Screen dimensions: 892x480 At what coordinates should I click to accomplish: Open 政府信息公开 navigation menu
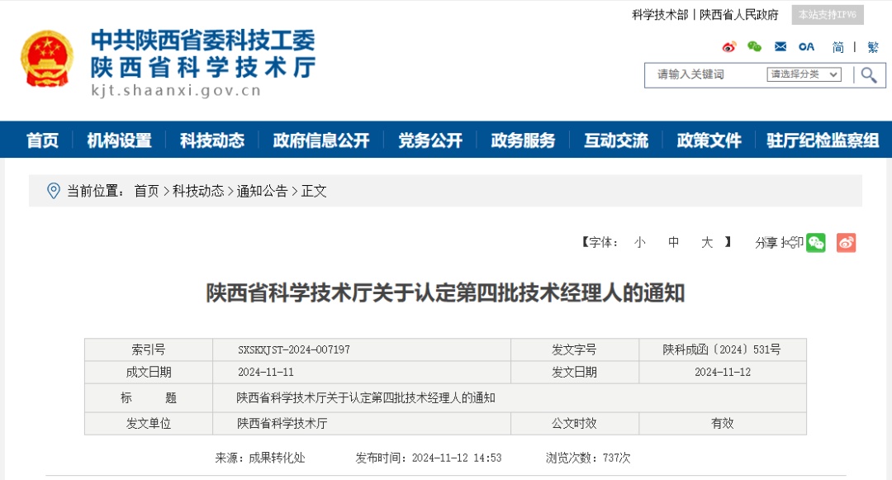pyautogui.click(x=321, y=140)
